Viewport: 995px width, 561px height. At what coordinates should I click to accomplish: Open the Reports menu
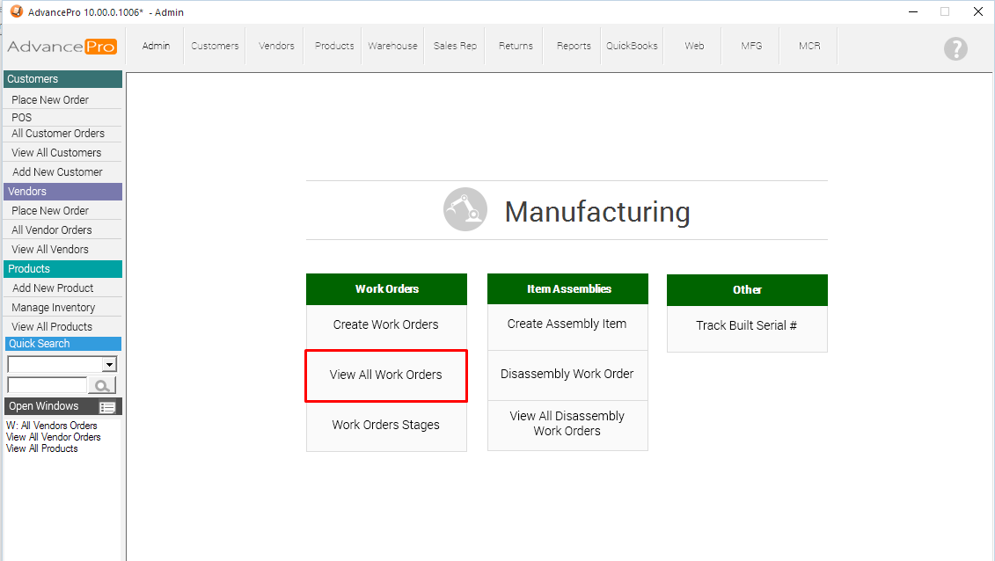coord(574,46)
